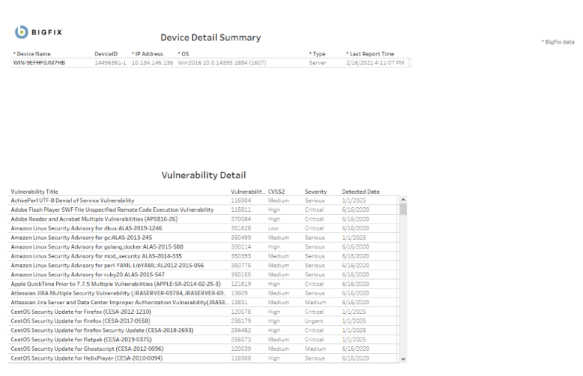This screenshot has width=583, height=376.
Task: Click the vulnerability list scrollbar thumb
Action: point(403,209)
